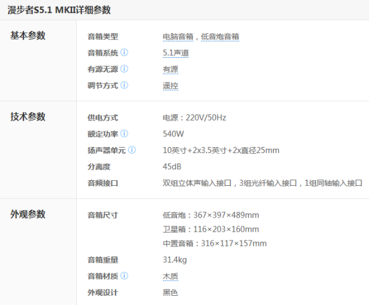Click info icon beside 有源无源

124,69
